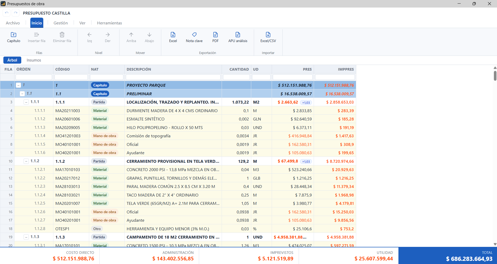Click the TELA VERDE (65GR/M2) description
The width and height of the screenshot is (497, 264).
[x=173, y=203]
